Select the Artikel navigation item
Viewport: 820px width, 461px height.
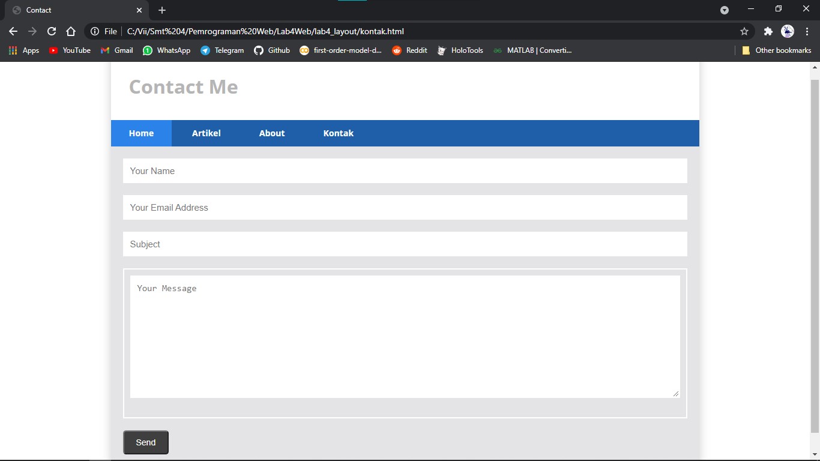(207, 133)
